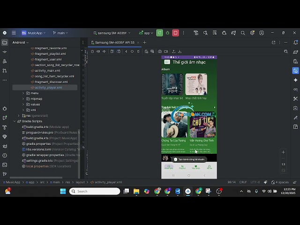Click the green Rerun app button
300x225 pixels.
point(159,33)
